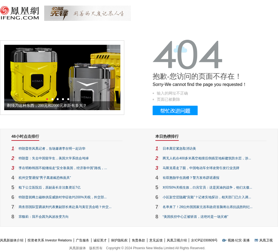Open 免责条款 footer link
Screen dimensions: 278x252
click(x=138, y=240)
